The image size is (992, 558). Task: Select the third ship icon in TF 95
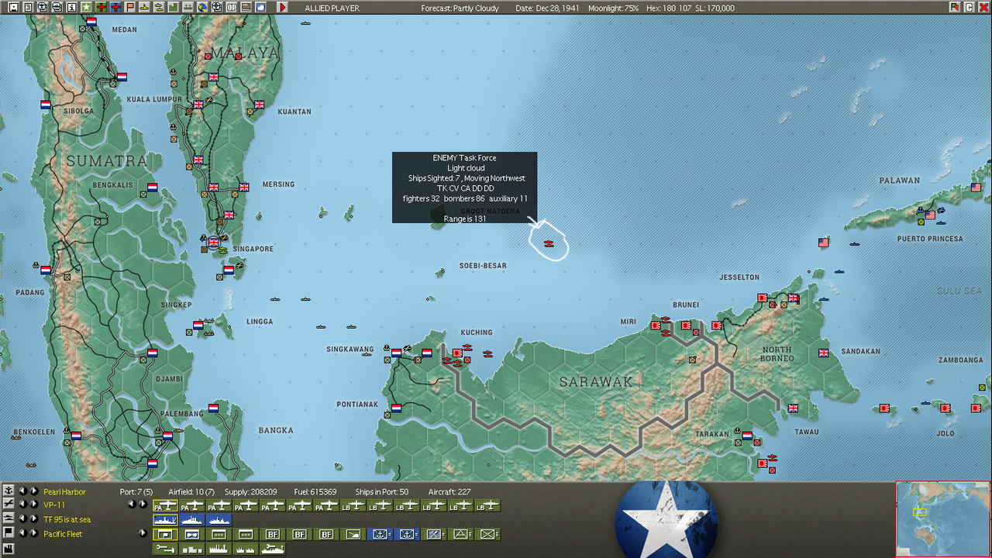coord(219,520)
